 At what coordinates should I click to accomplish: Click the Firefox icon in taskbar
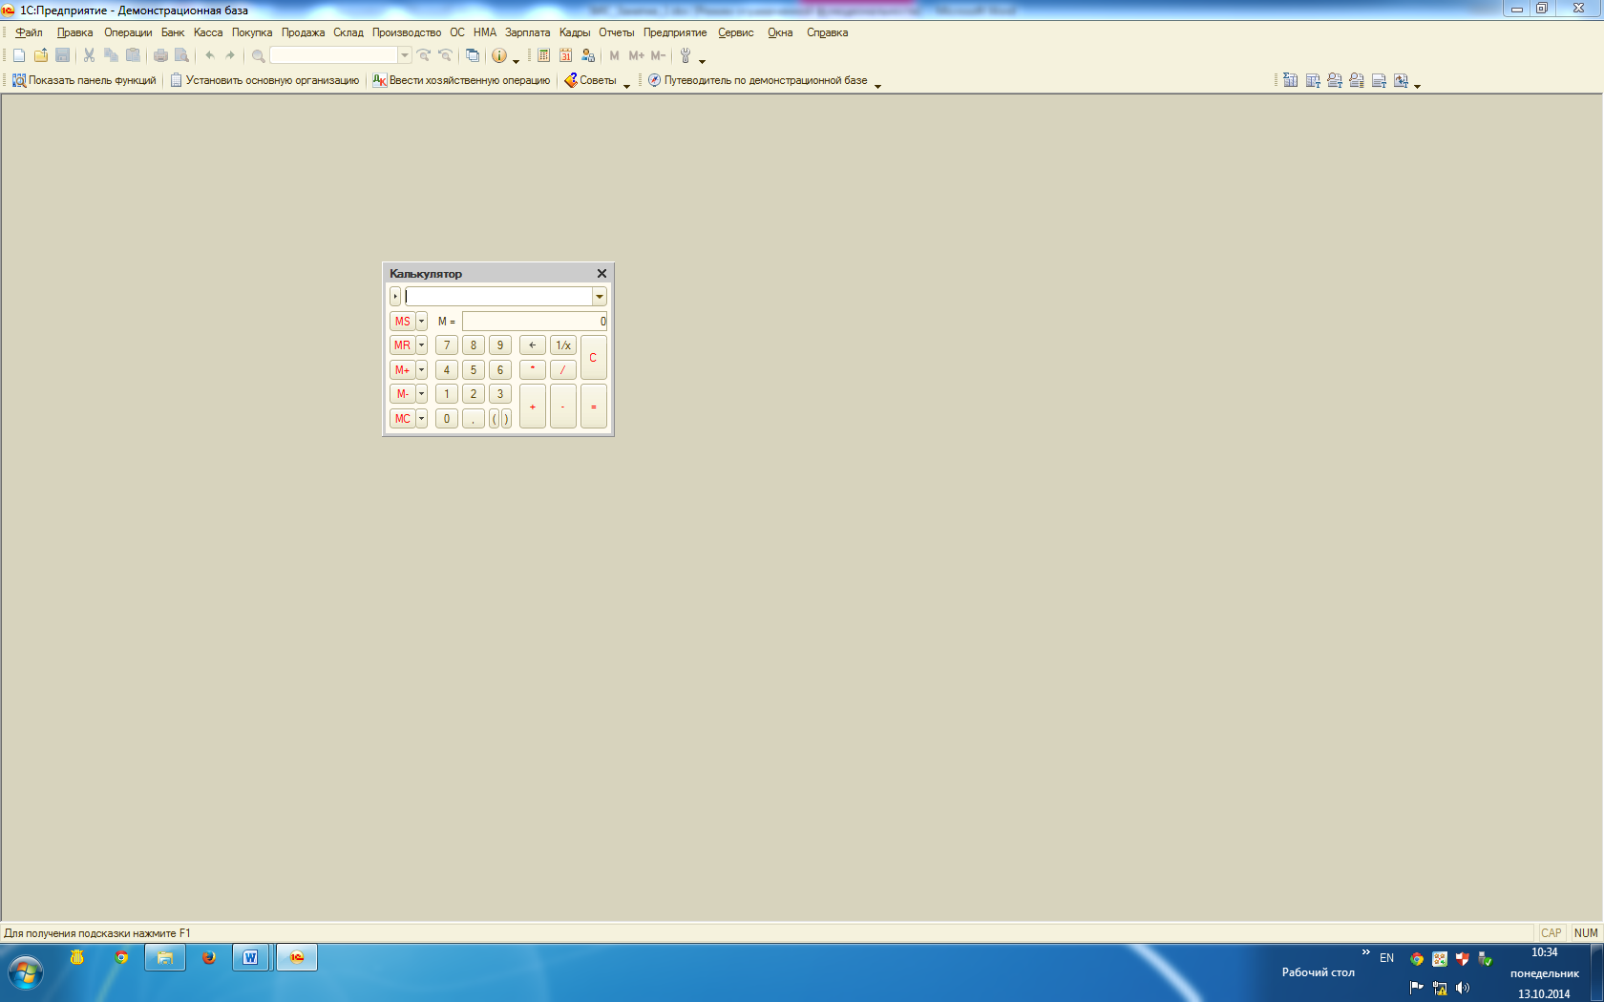tap(208, 957)
